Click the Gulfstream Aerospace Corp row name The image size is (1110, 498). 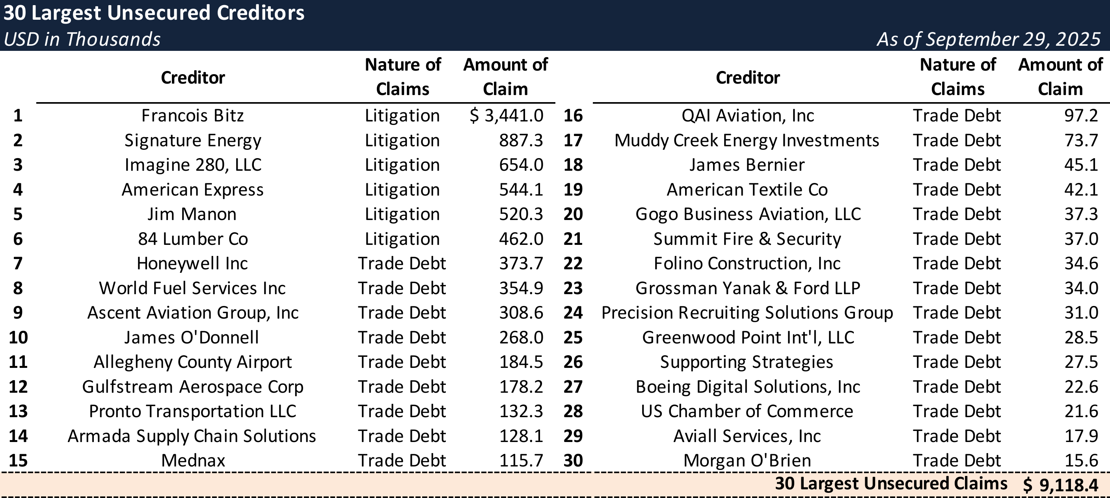point(193,387)
